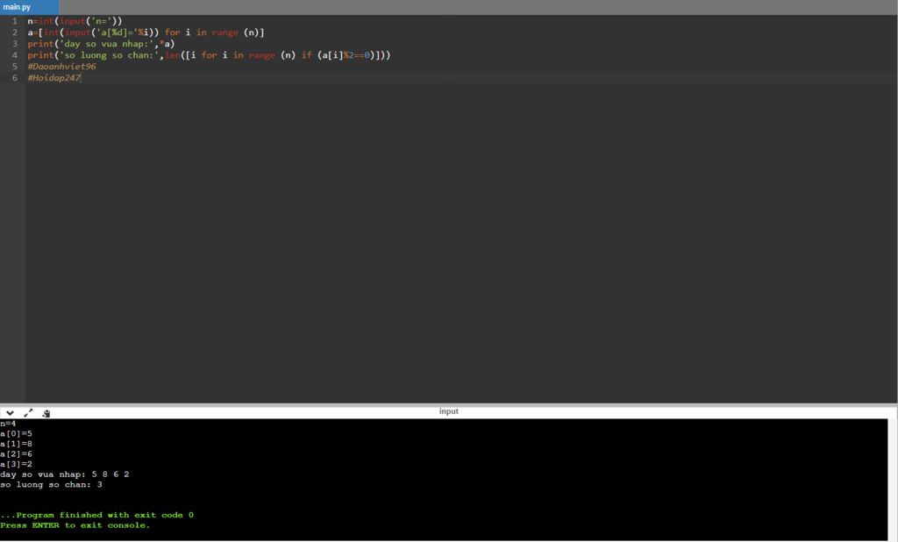This screenshot has width=898, height=542.
Task: Click console line a[1]=8
Action: [x=16, y=444]
